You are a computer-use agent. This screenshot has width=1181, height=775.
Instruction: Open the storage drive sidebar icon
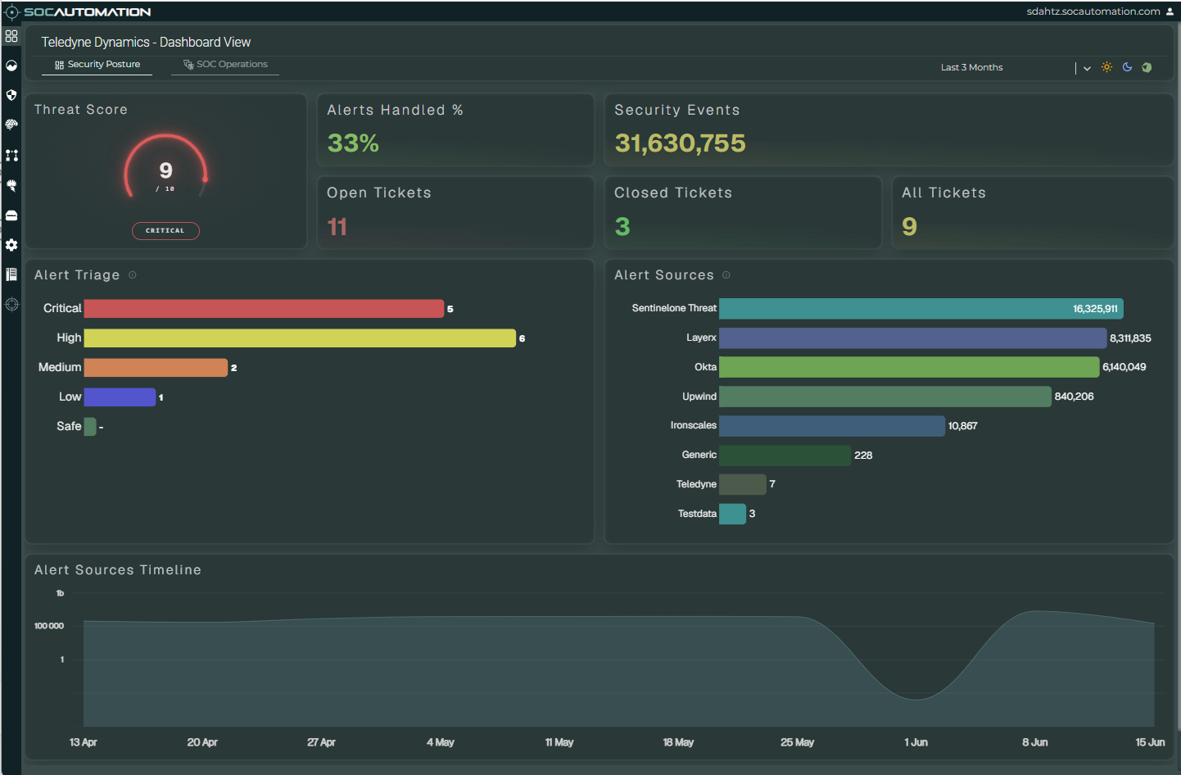click(x=11, y=215)
